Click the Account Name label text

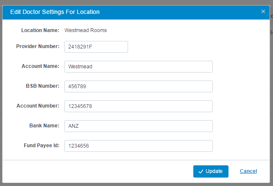pyautogui.click(x=40, y=66)
